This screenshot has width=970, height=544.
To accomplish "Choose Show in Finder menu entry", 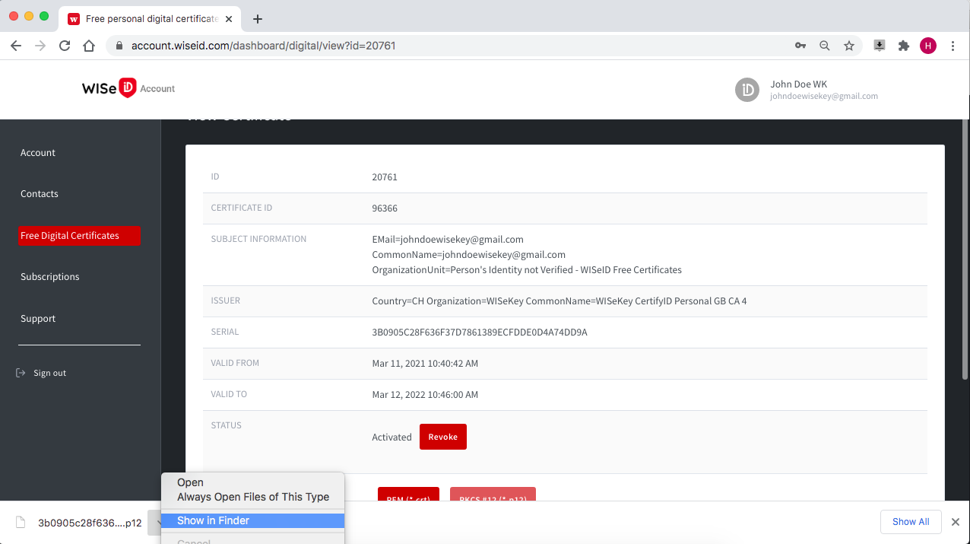I will [x=252, y=520].
